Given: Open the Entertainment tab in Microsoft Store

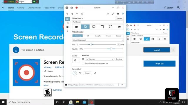Looking at the screenshot, I should tap(34, 8).
